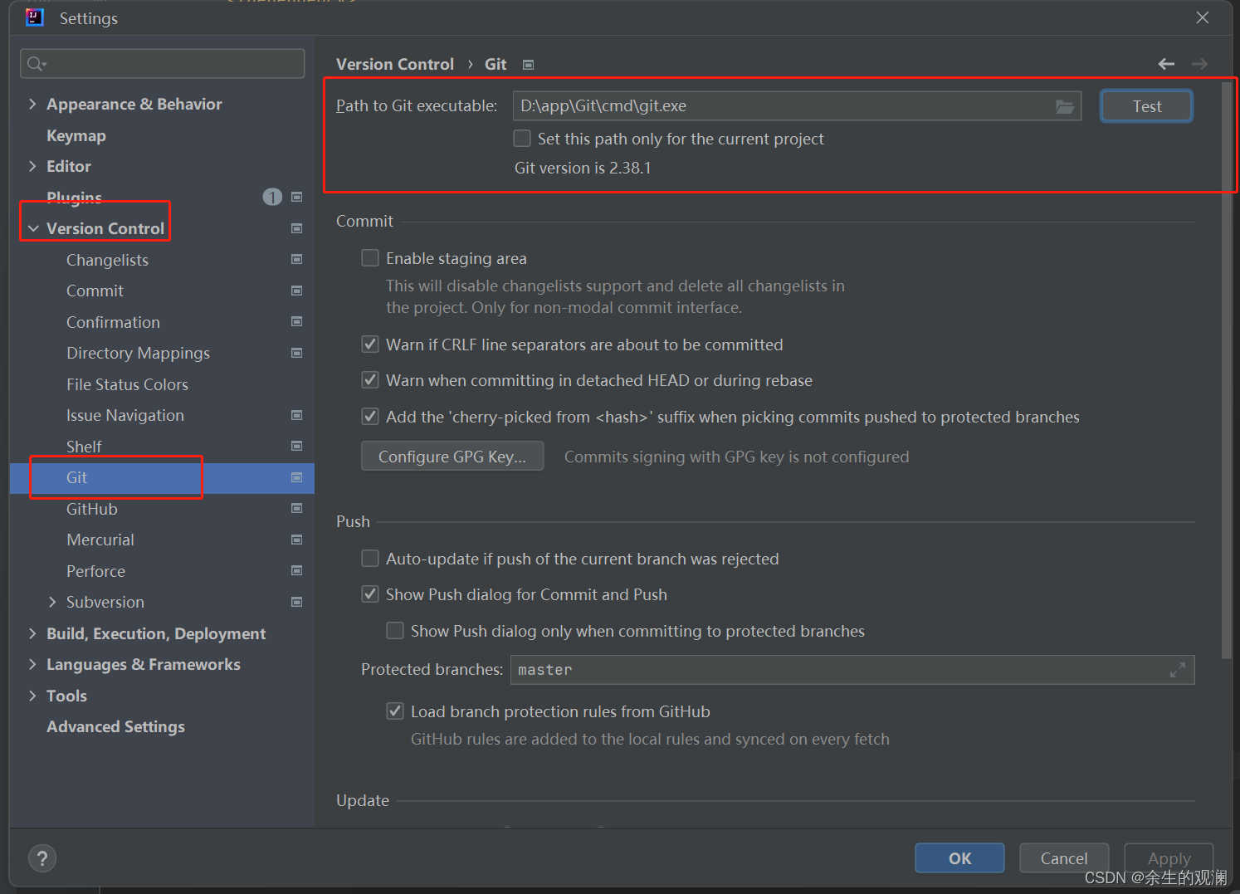The image size is (1240, 894).
Task: Confirm settings with OK button
Action: pyautogui.click(x=959, y=858)
